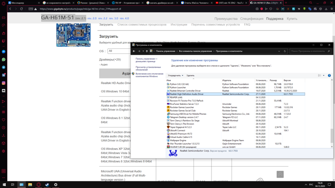The width and height of the screenshot is (335, 188).
Task: Open Settings gear from taskbar
Action: tap(56, 185)
